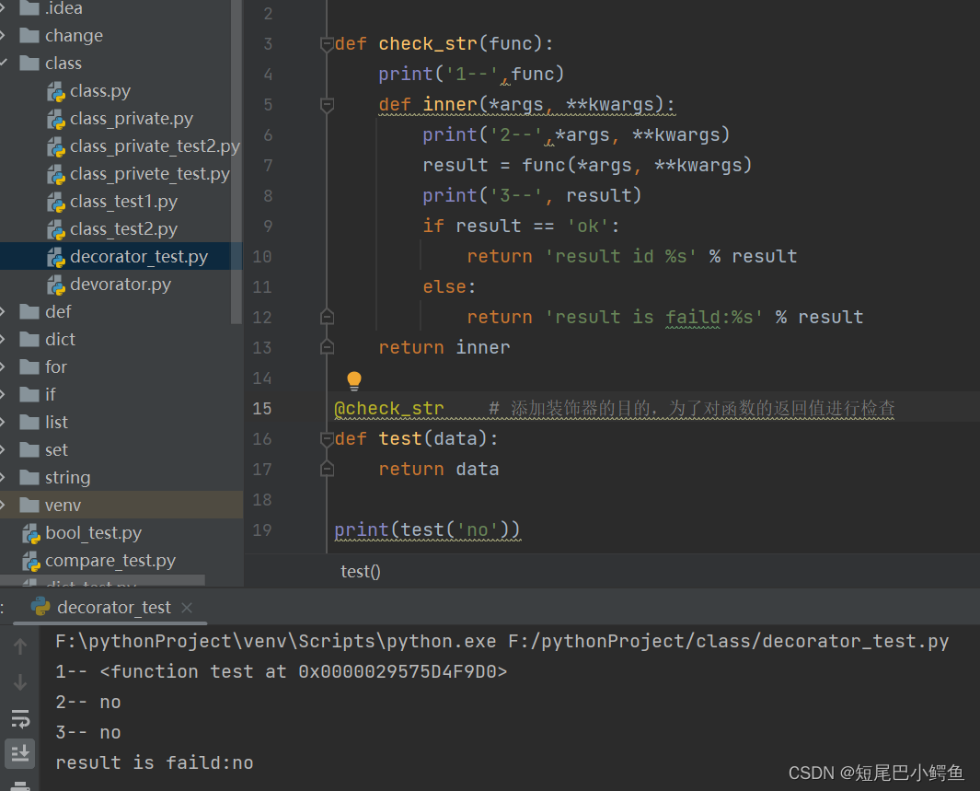
Task: Click the venv folder icon
Action: pos(29,505)
